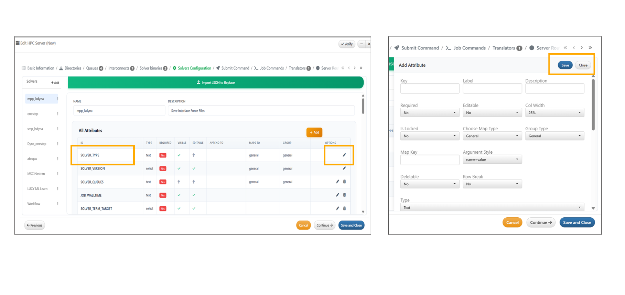
Task: Expand the Choose Map Type dropdown
Action: 492,136
